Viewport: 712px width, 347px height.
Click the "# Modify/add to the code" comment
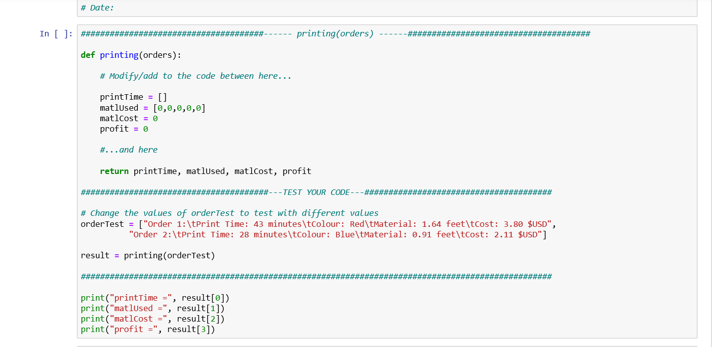(196, 76)
